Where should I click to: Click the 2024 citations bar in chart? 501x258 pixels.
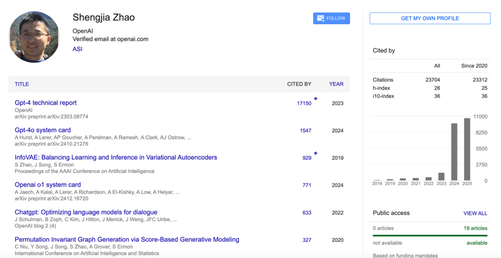point(454,151)
